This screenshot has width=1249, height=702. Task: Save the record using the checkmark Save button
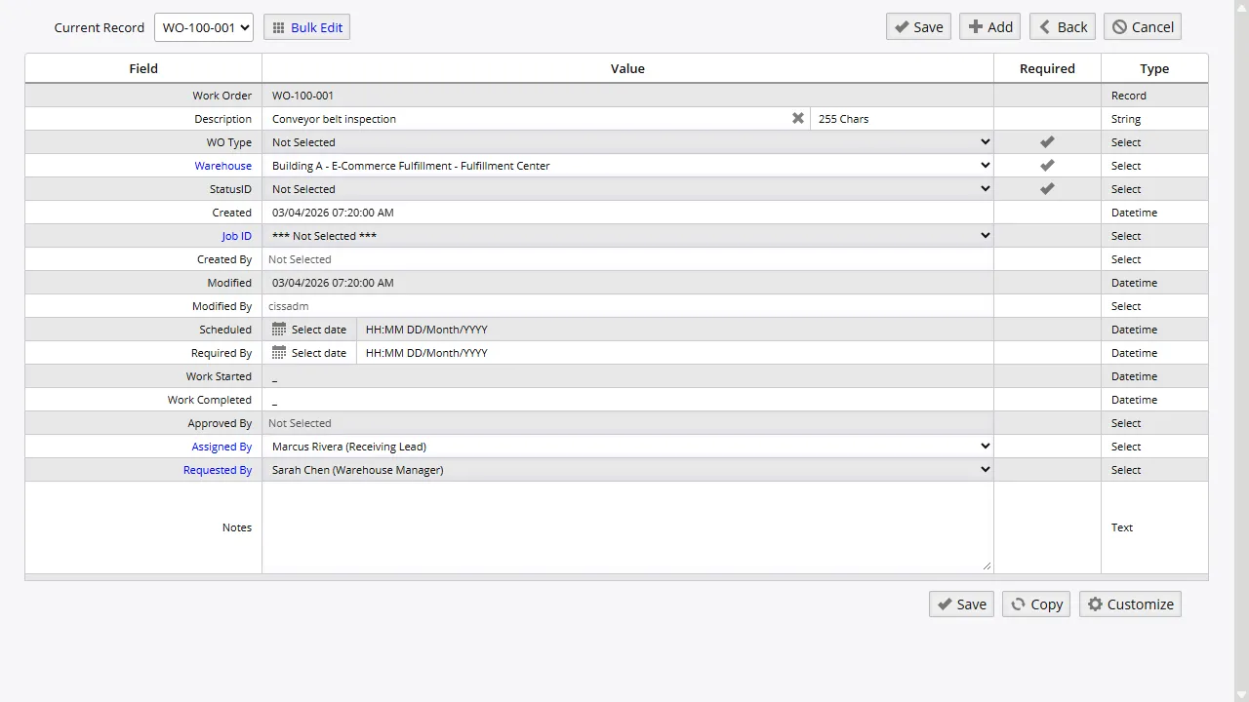coord(916,26)
